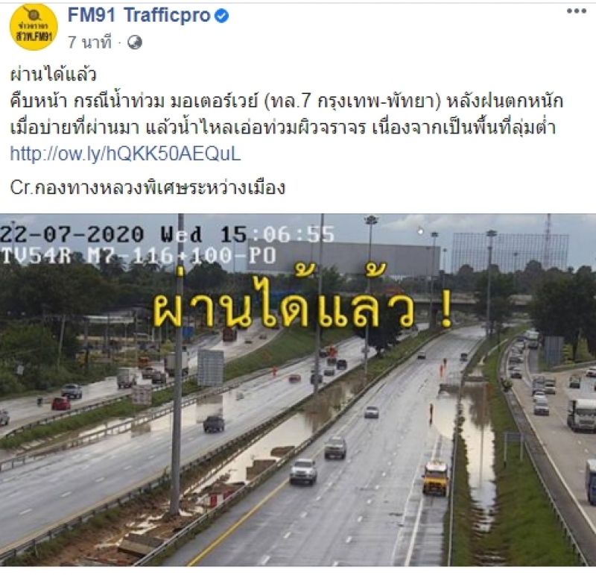This screenshot has width=596, height=575.
Task: Click the red car on left road
Action: (61, 403)
